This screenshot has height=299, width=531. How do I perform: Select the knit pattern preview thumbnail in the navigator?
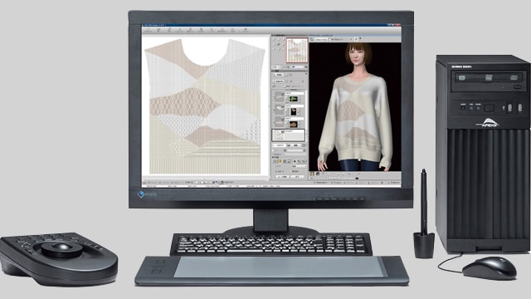click(297, 50)
